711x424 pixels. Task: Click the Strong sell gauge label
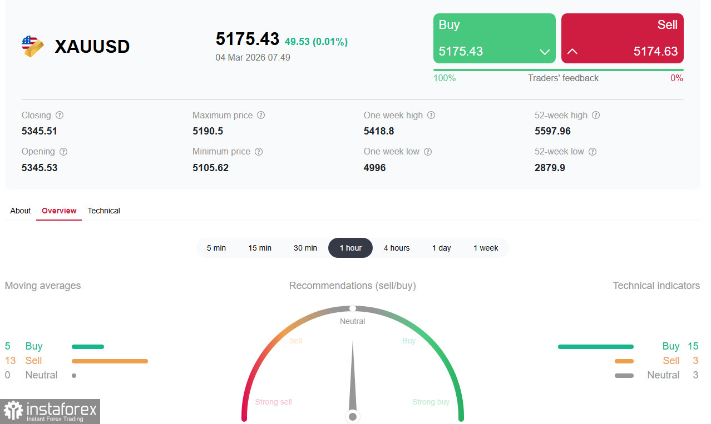click(274, 402)
